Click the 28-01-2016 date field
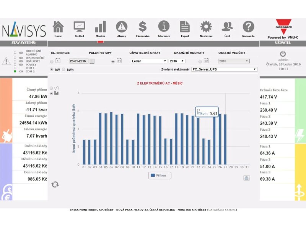Screen dimensions: 306x230 [79, 61]
